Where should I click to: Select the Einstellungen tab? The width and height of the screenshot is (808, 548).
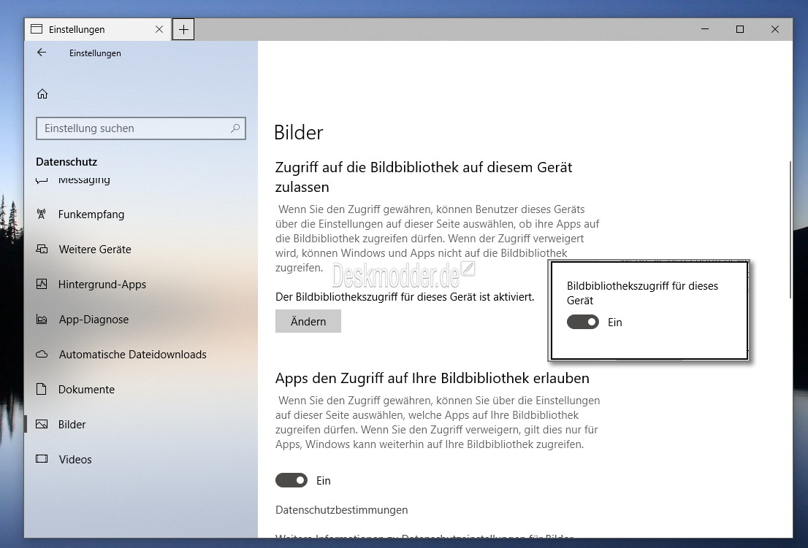(98, 29)
